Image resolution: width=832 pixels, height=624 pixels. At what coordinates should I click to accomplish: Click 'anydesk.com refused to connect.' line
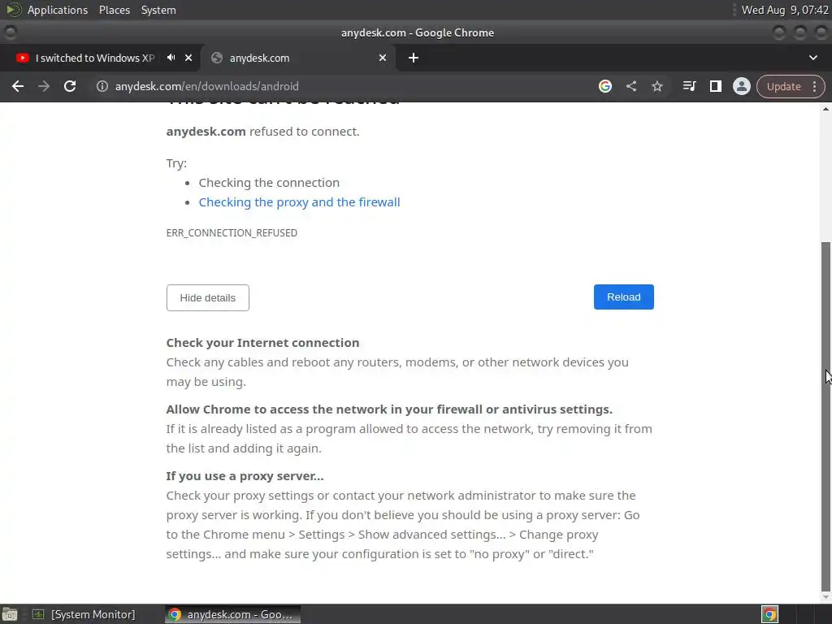point(262,132)
